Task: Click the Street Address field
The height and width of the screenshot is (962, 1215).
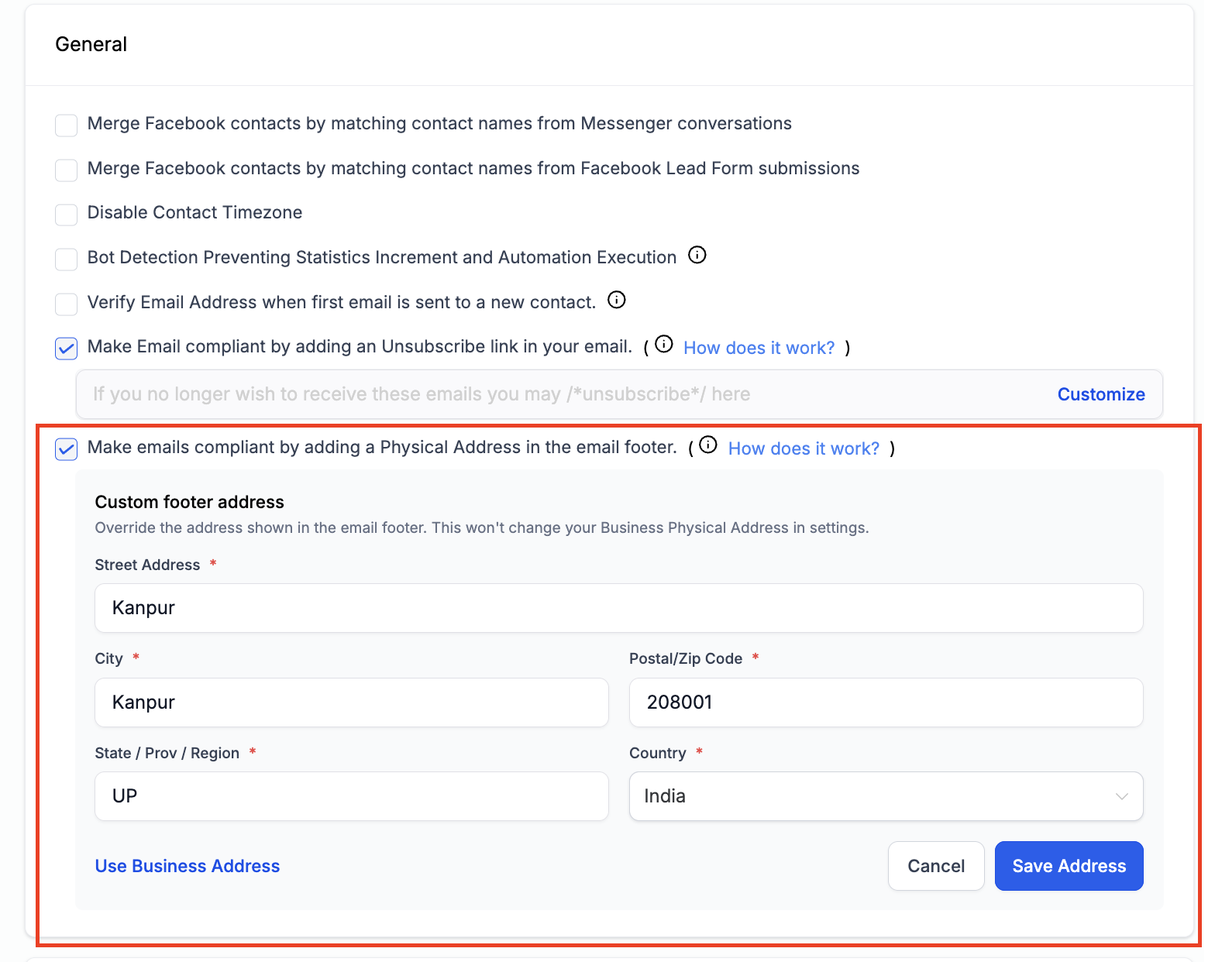Action: coord(618,608)
